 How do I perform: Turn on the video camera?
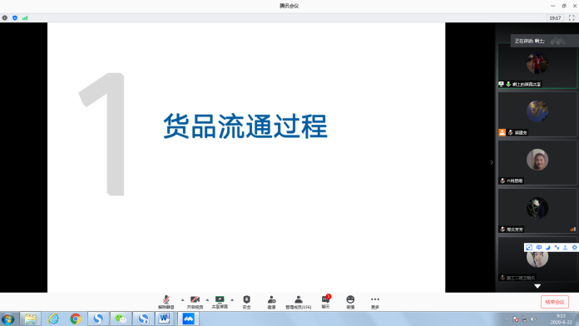(x=195, y=302)
